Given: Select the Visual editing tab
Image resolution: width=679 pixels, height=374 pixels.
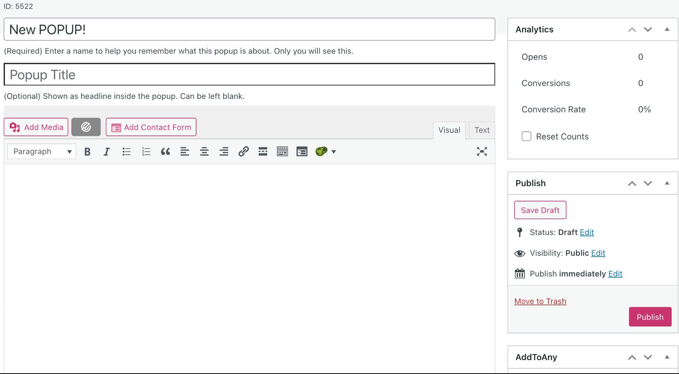Looking at the screenshot, I should tap(449, 130).
